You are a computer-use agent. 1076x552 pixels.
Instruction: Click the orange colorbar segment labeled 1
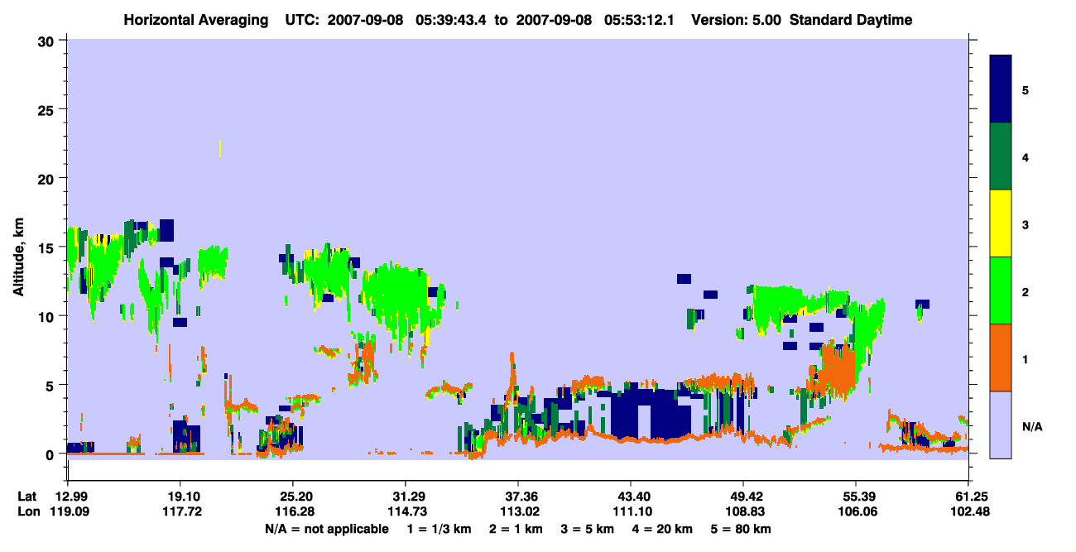[x=1001, y=358]
